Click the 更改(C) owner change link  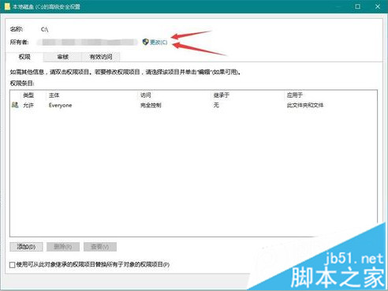(x=159, y=42)
